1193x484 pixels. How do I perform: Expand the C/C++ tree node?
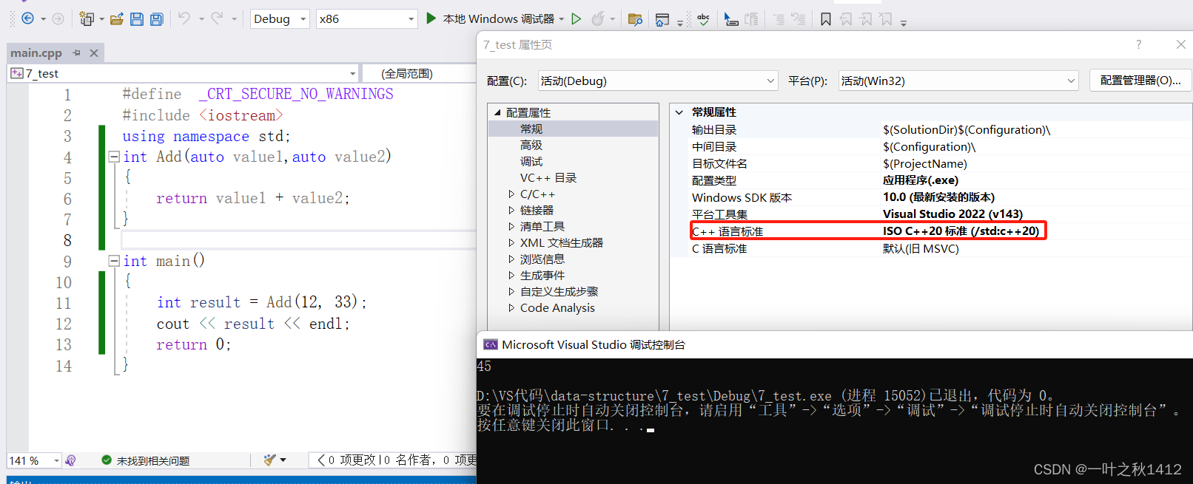coord(511,194)
